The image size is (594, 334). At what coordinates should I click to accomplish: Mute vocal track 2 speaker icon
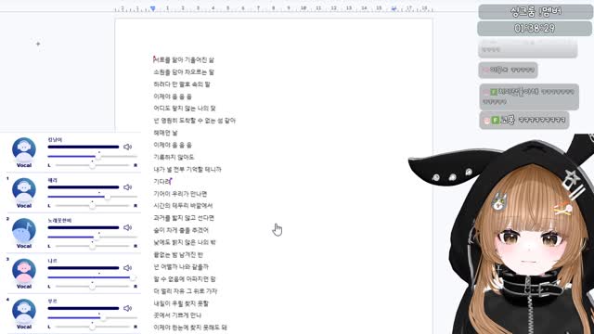point(128,227)
